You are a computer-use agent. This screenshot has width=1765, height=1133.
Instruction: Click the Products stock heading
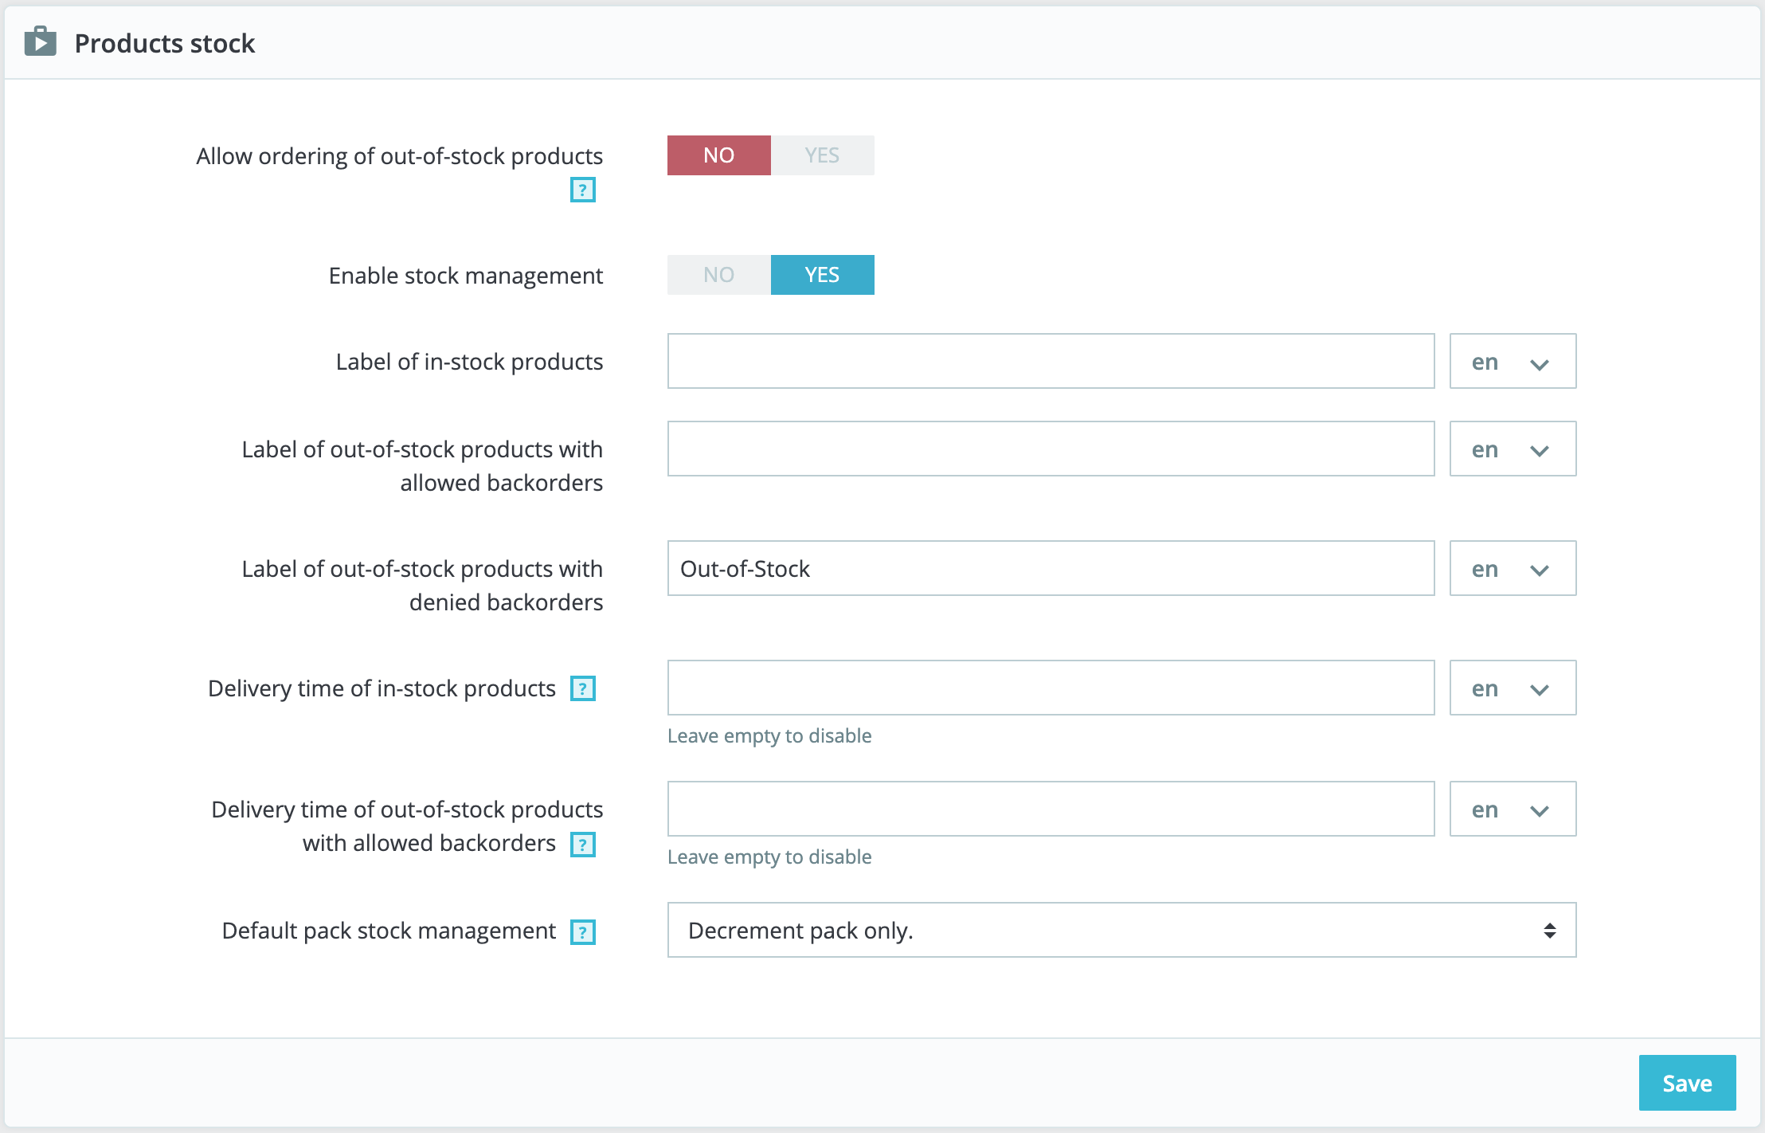[x=165, y=43]
